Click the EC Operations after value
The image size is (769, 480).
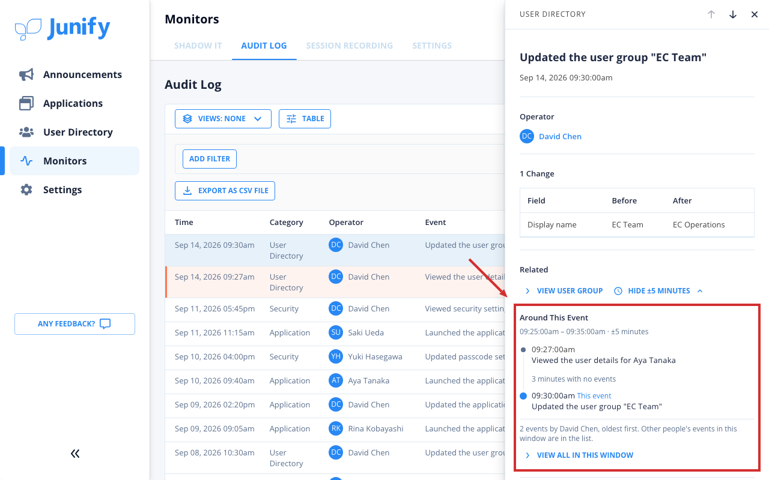click(x=699, y=225)
